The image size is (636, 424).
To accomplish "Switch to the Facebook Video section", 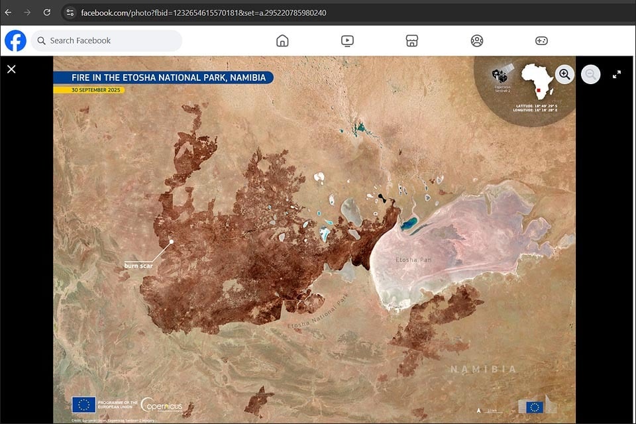I will click(347, 40).
